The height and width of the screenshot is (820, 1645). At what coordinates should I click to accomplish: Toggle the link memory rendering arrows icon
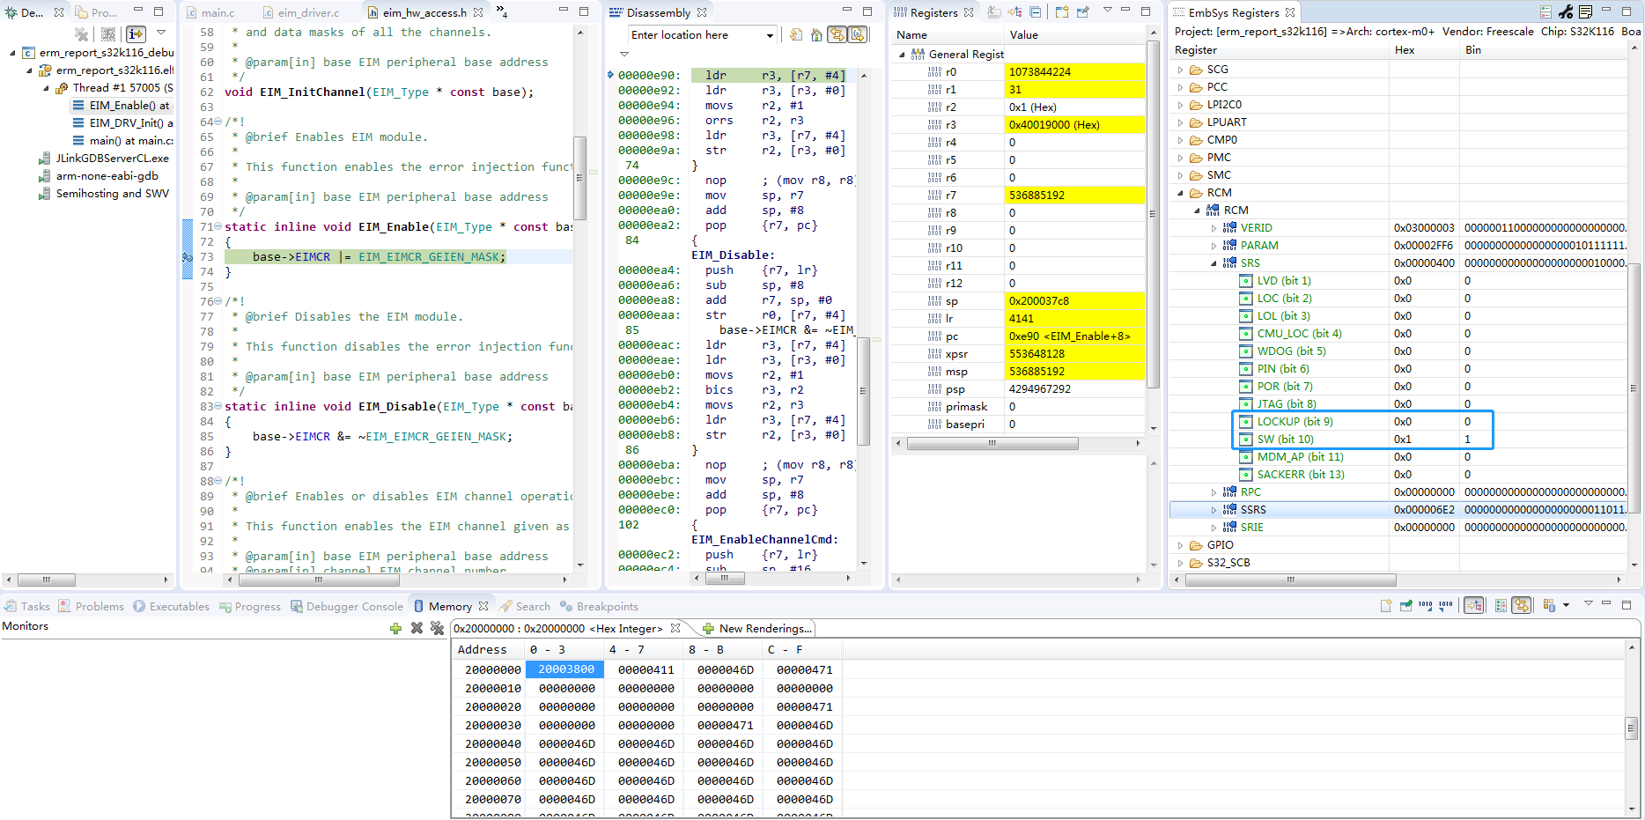pyautogui.click(x=1522, y=605)
